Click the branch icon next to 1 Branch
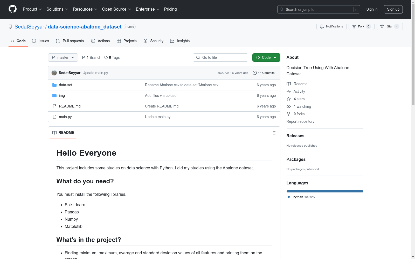The height and width of the screenshot is (259, 415). [84, 57]
